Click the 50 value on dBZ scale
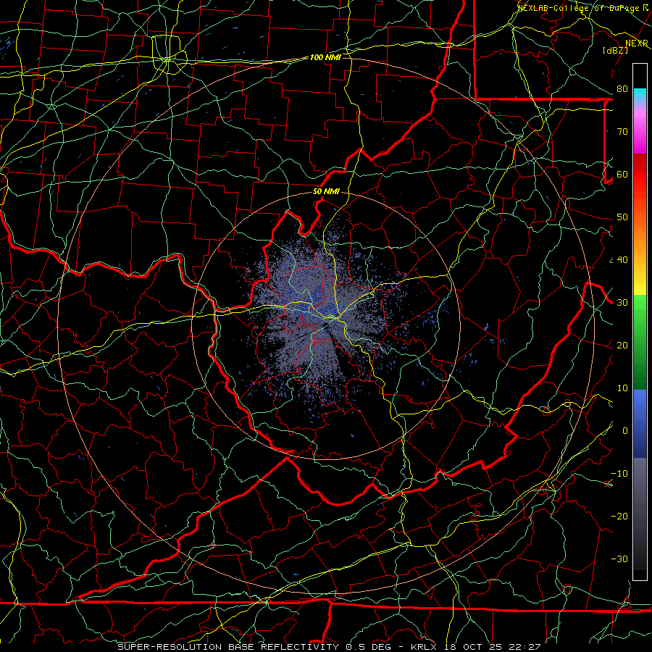Image resolution: width=652 pixels, height=652 pixels. (x=622, y=217)
